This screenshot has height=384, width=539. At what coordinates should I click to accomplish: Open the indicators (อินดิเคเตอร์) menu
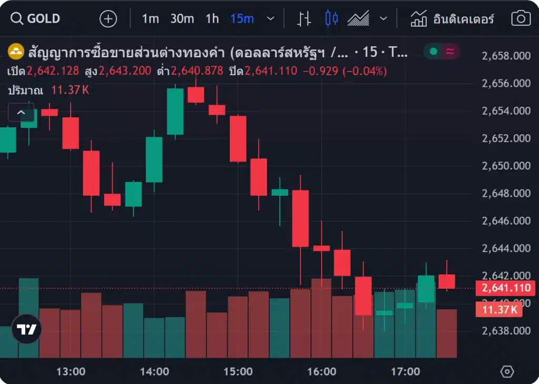point(453,19)
